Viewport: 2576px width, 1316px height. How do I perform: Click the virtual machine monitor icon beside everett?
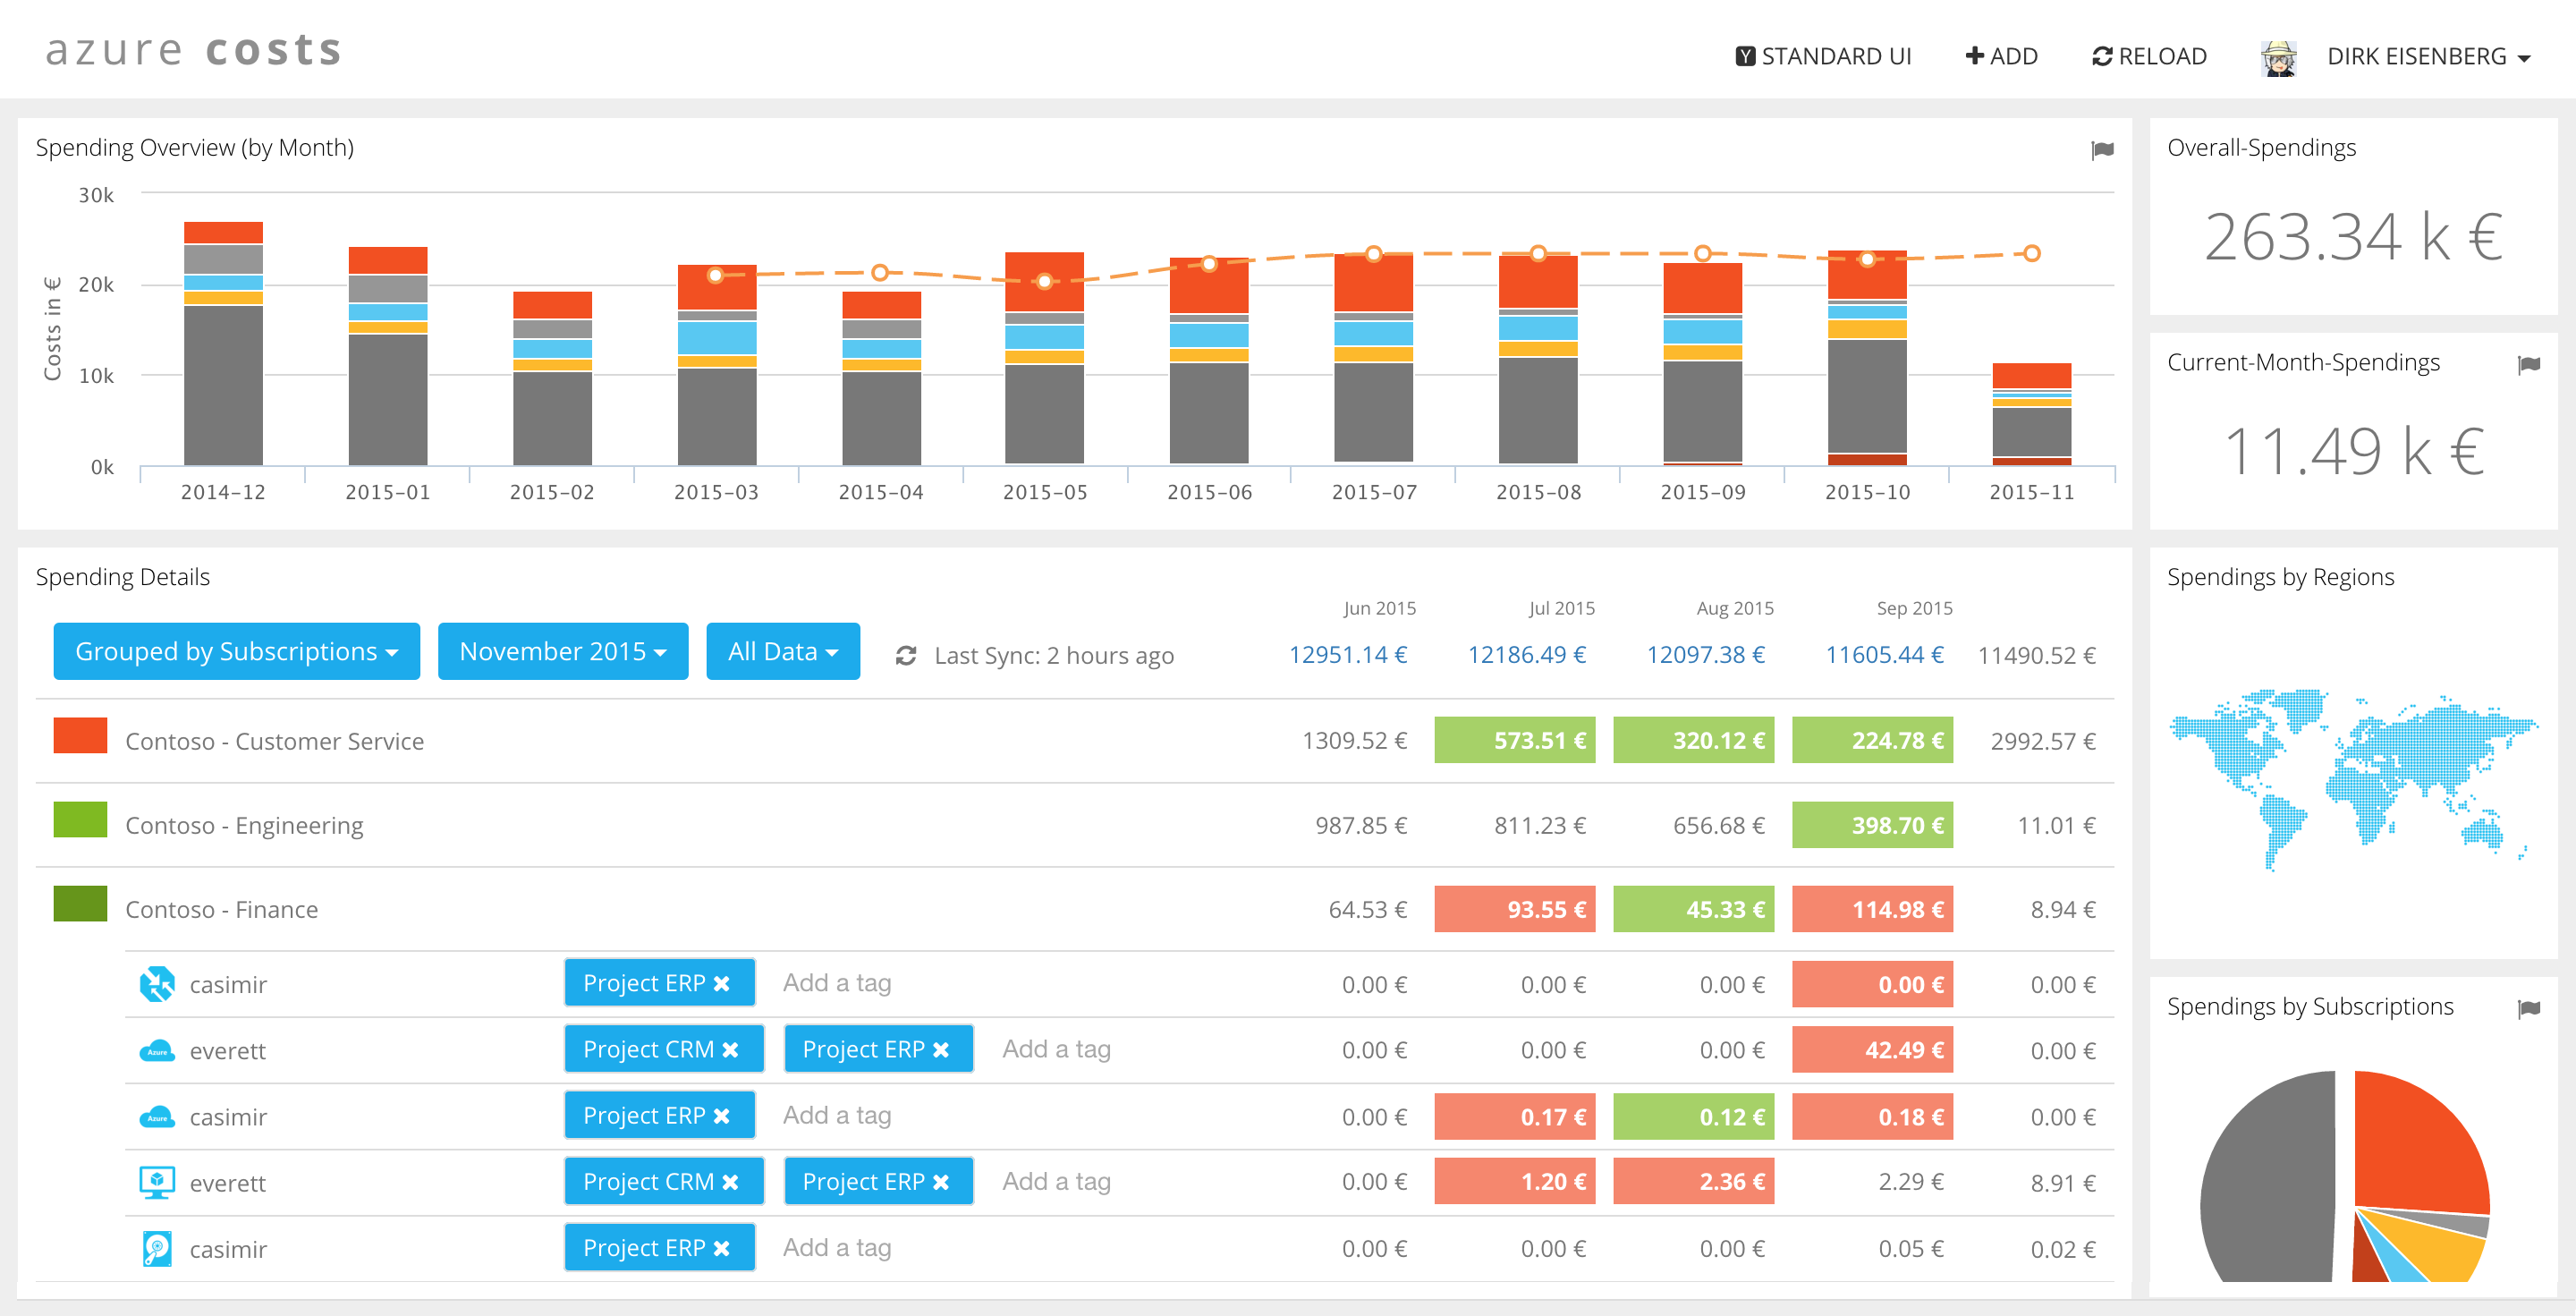click(158, 1181)
